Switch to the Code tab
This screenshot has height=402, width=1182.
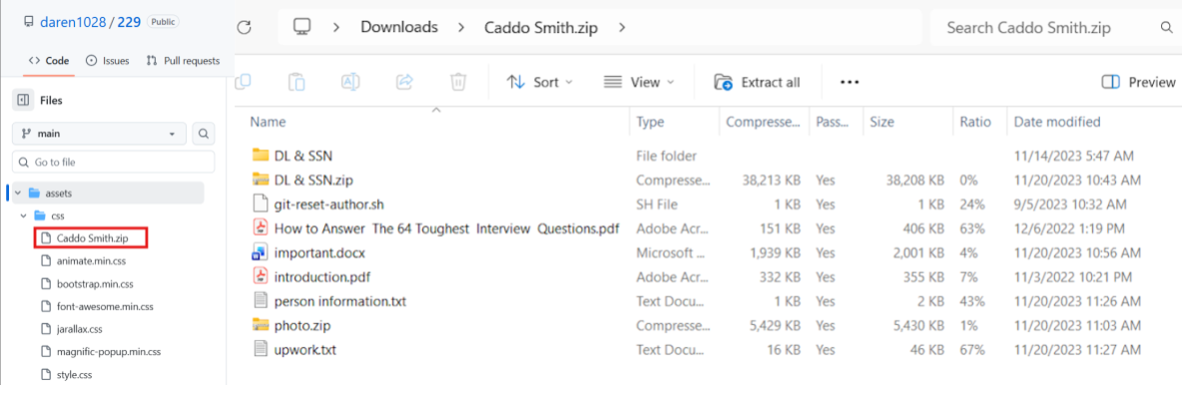[x=49, y=61]
